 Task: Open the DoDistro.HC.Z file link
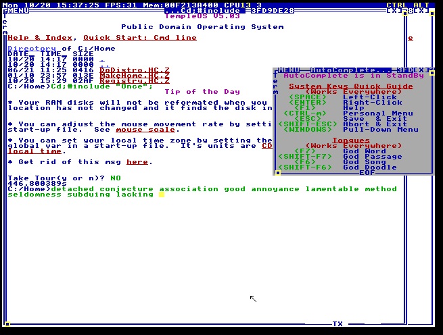[135, 70]
